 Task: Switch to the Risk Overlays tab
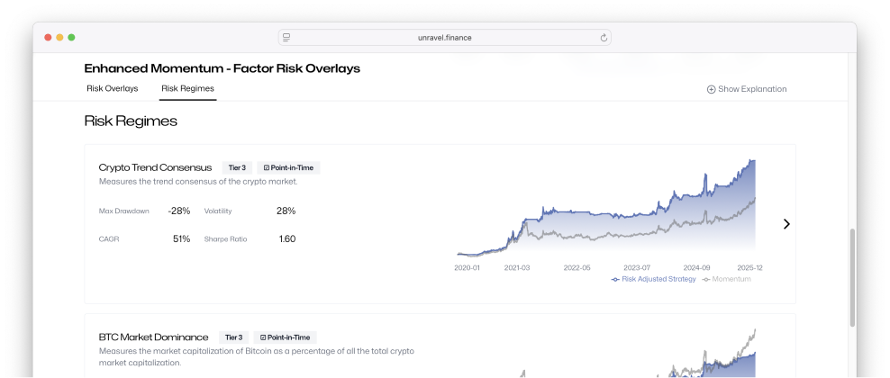point(113,88)
